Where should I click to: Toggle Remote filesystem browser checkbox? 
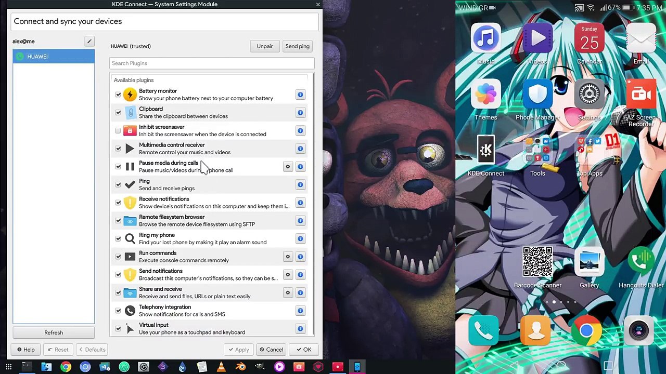point(118,221)
